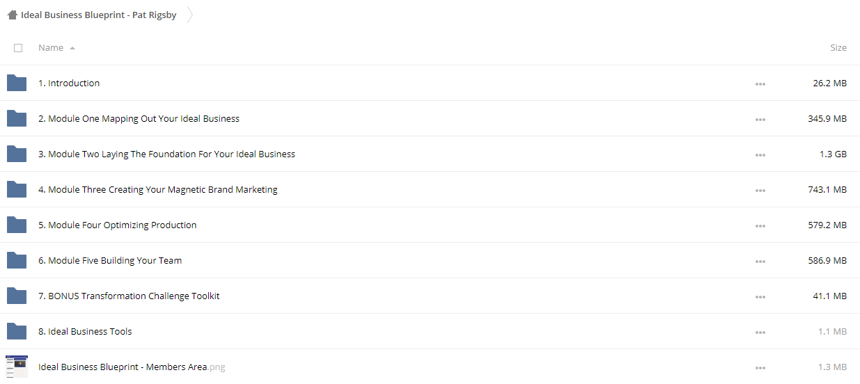This screenshot has height=384, width=860.
Task: Open more options for Module Four Optimizing Production
Action: (760, 226)
